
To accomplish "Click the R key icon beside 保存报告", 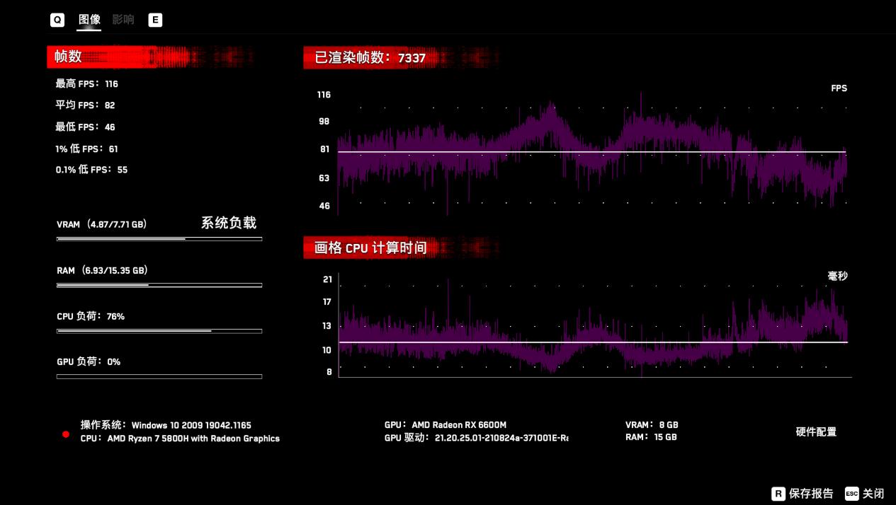I will pos(778,494).
